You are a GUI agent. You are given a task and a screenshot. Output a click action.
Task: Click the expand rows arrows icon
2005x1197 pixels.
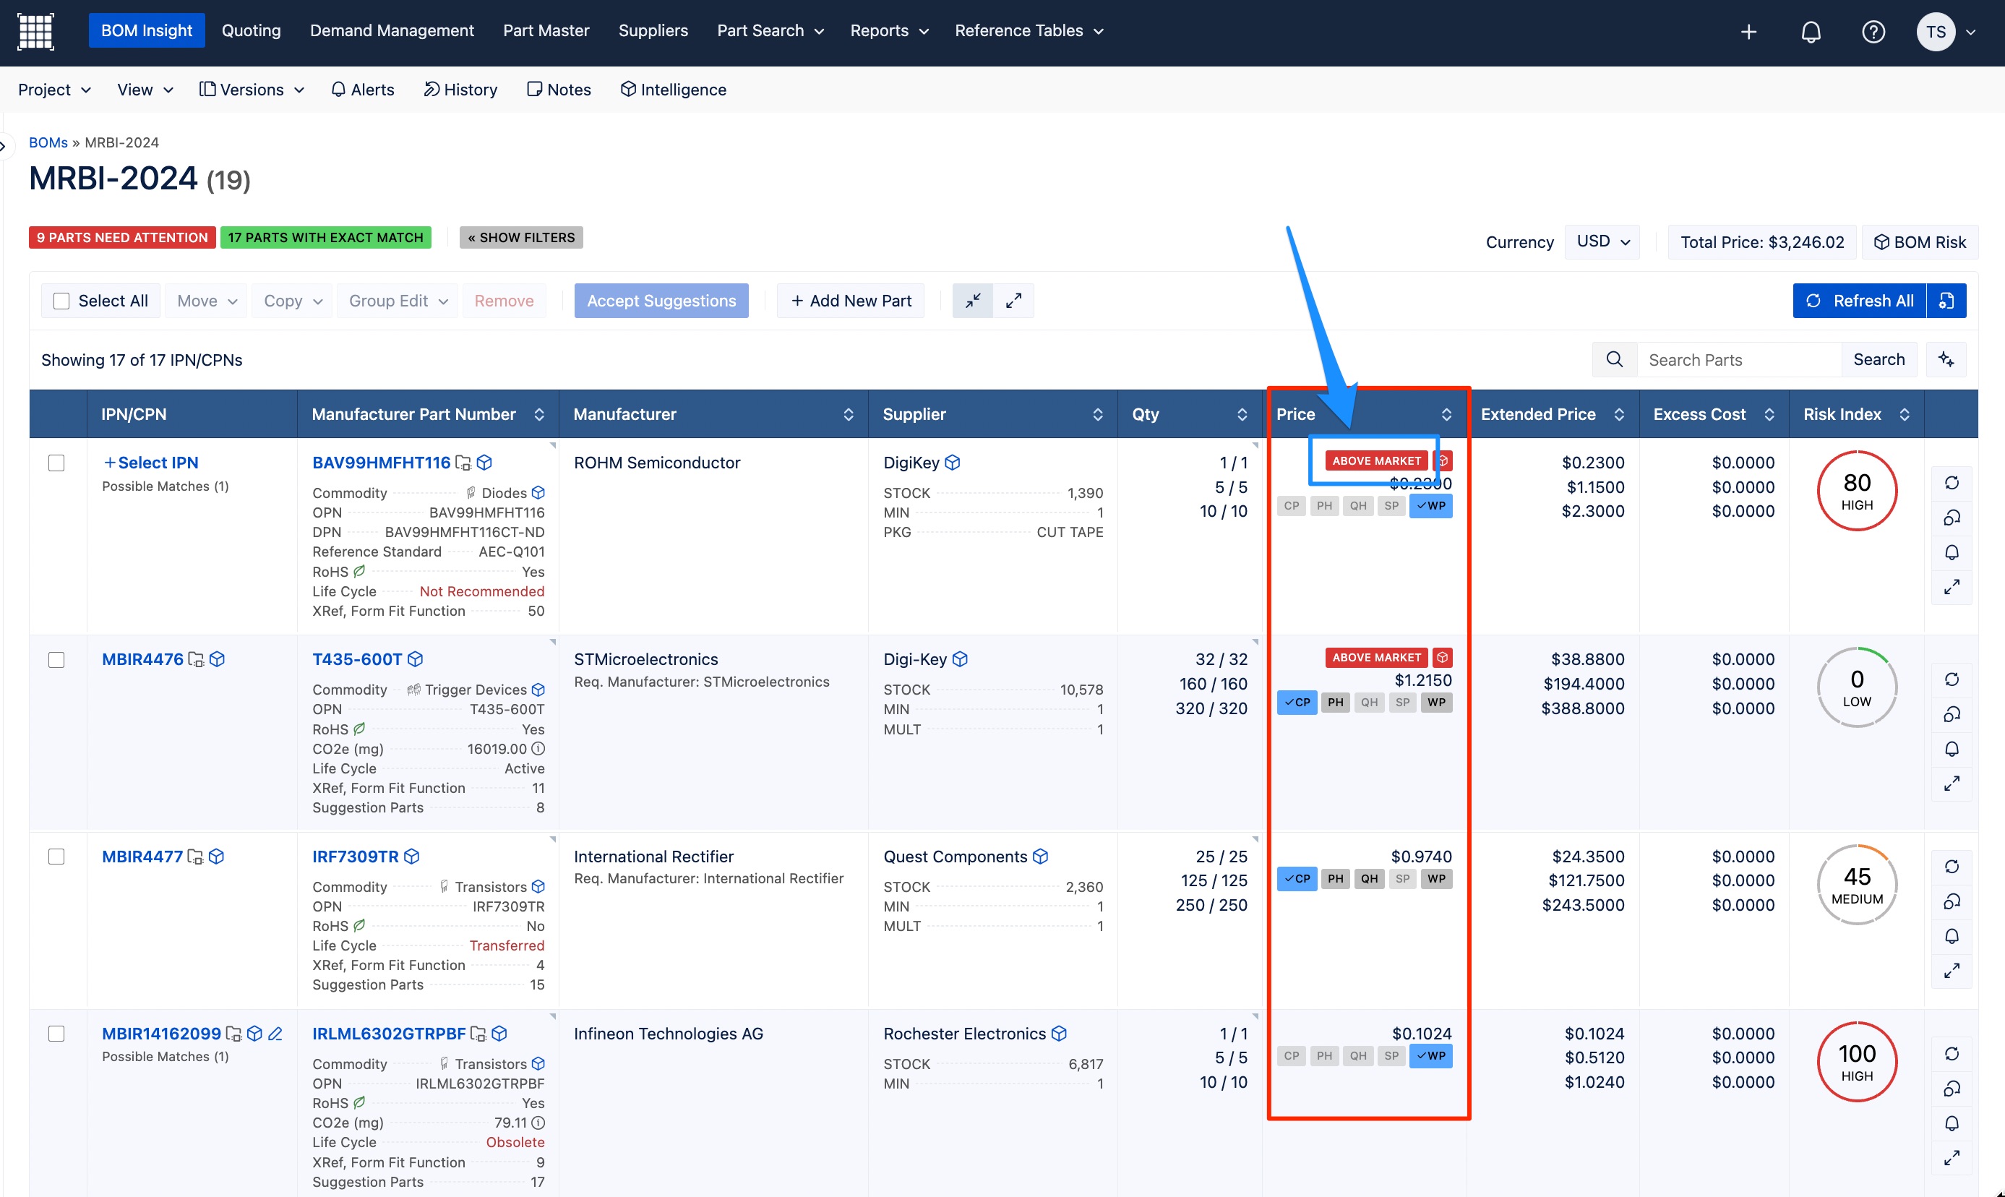coord(1014,301)
